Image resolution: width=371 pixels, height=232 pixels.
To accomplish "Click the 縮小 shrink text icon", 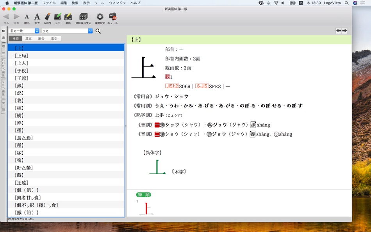I will [x=27, y=17].
